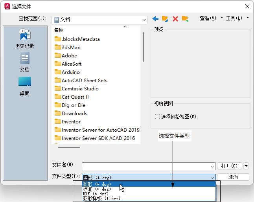254x202 pixels.
Task: Expand the 查找范围 location dropdown
Action: coord(144,19)
